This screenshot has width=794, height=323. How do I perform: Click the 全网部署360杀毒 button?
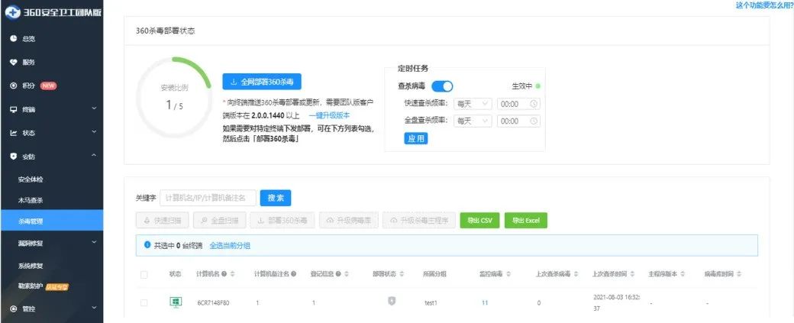click(x=262, y=82)
